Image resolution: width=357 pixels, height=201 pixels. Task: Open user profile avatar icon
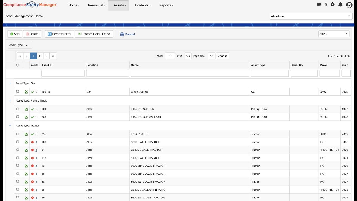point(349,5)
